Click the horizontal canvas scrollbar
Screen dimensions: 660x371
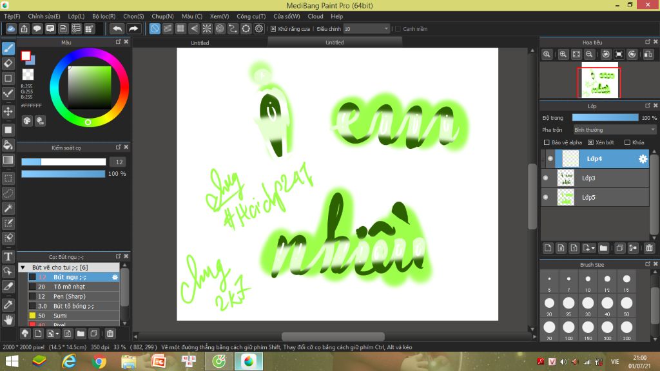pos(333,336)
